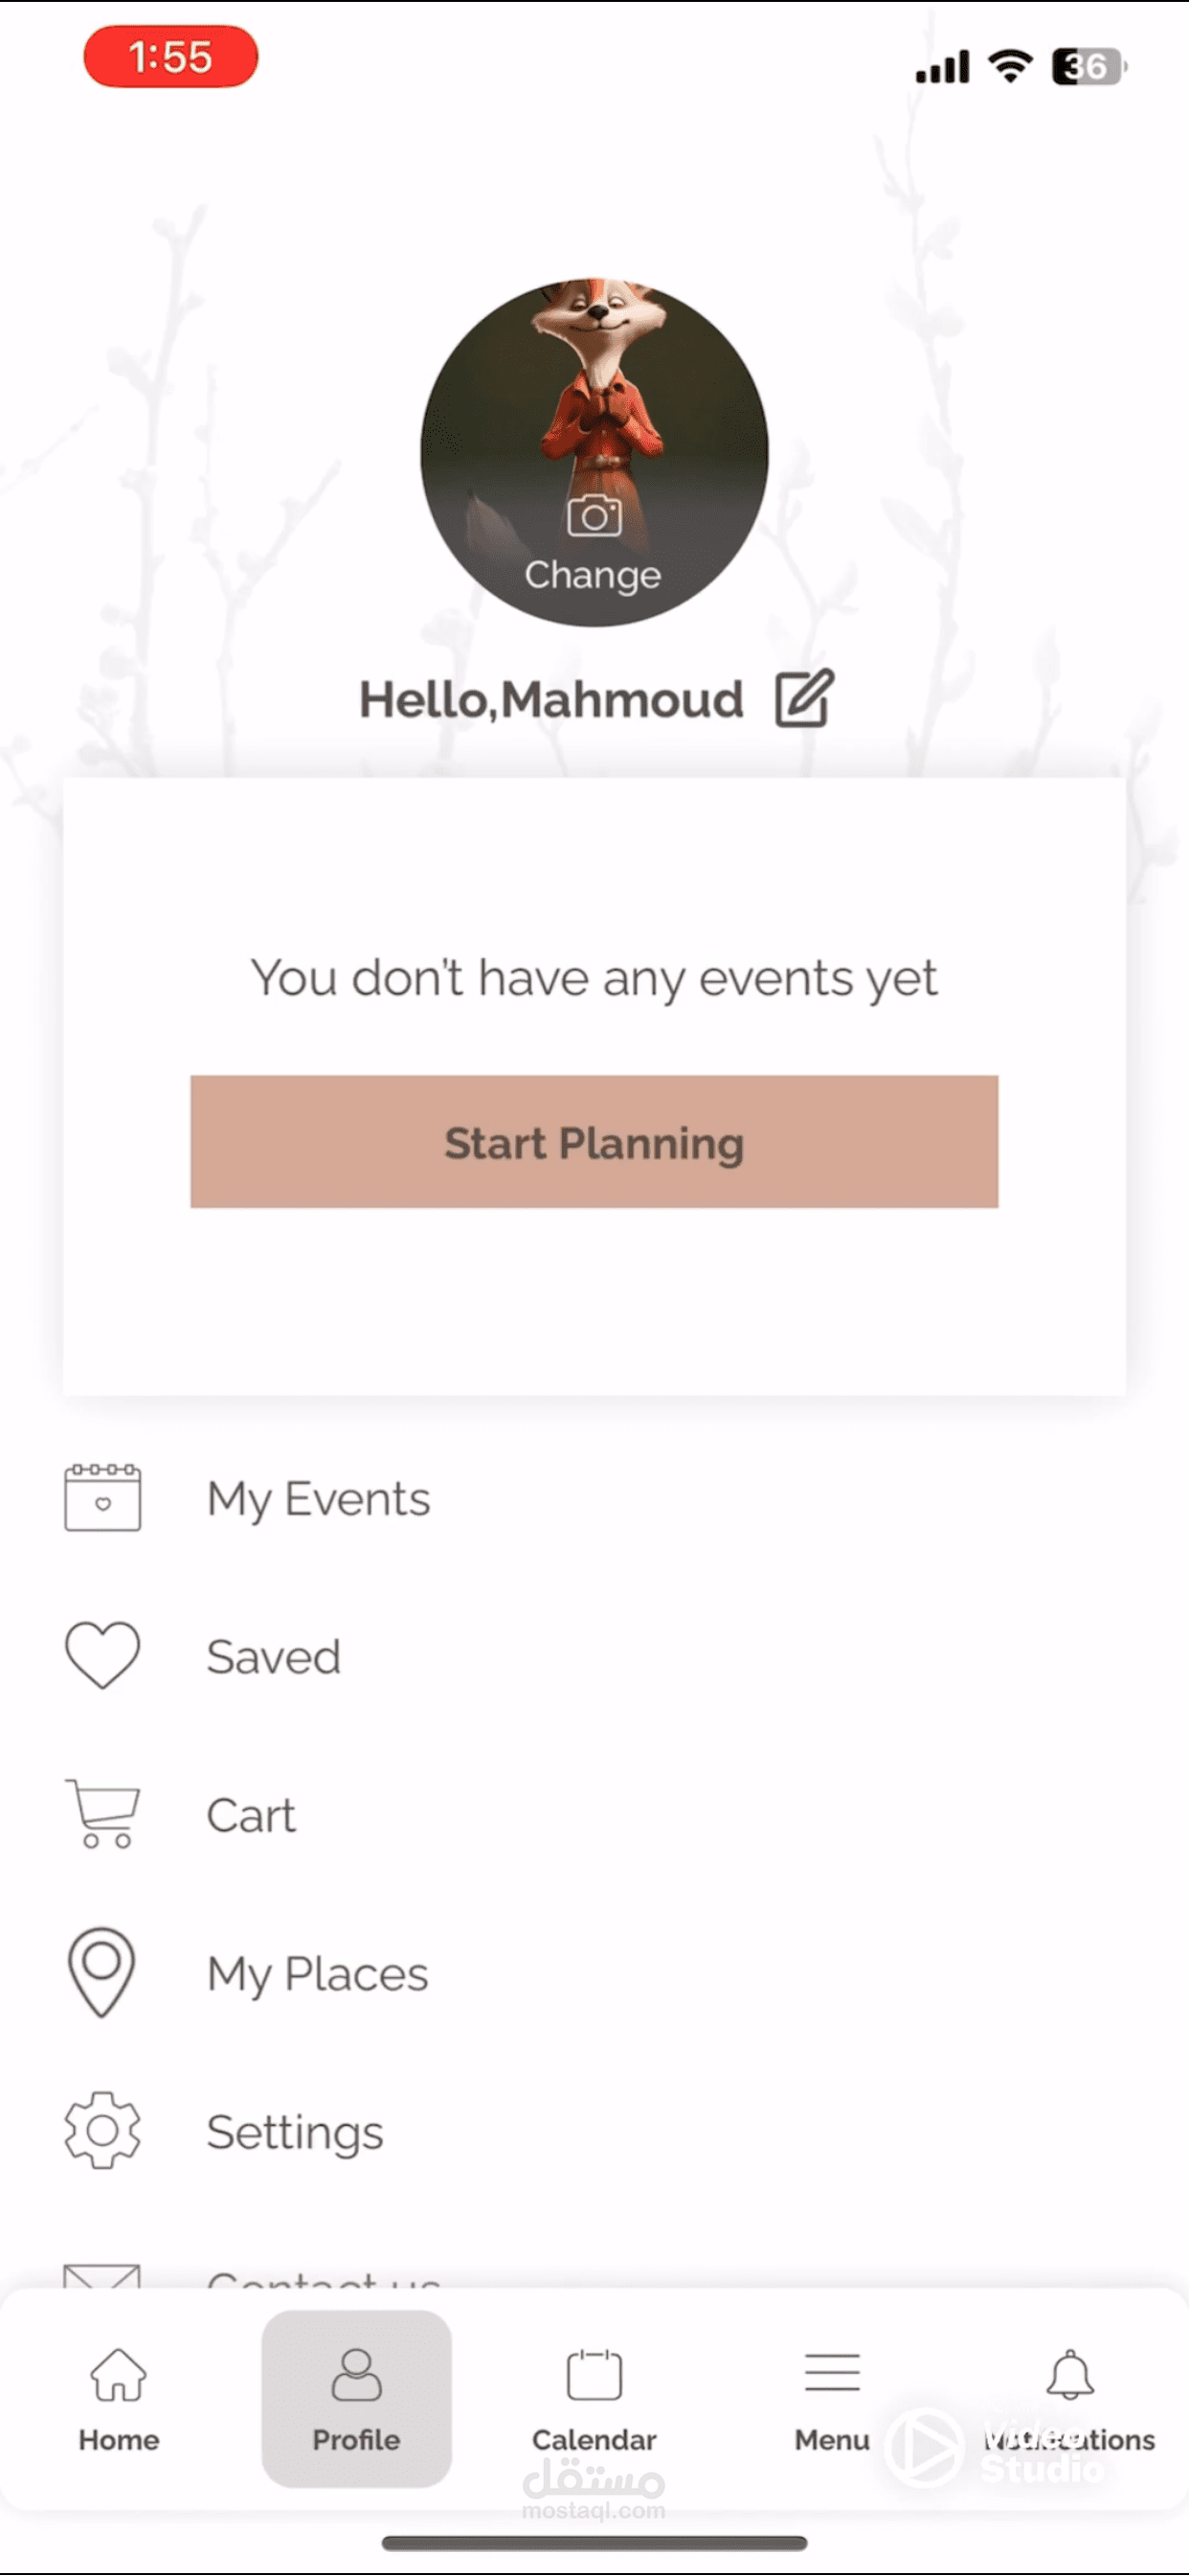Viewport: 1189px width, 2575px height.
Task: Click the Saved heart icon
Action: coord(103,1655)
